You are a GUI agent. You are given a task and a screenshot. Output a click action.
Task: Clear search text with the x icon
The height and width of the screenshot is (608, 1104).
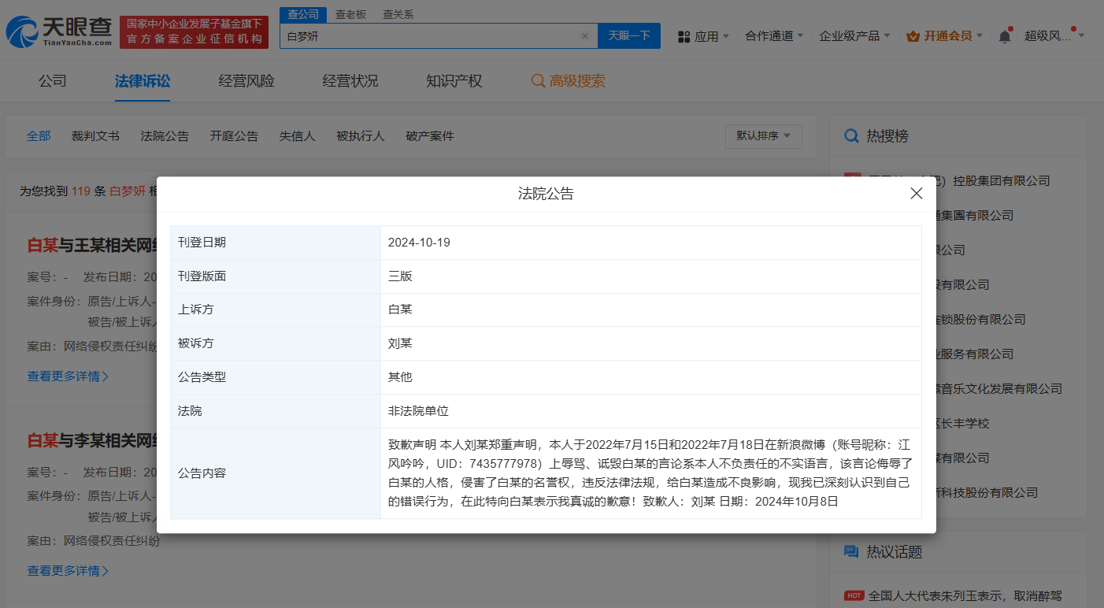(584, 36)
